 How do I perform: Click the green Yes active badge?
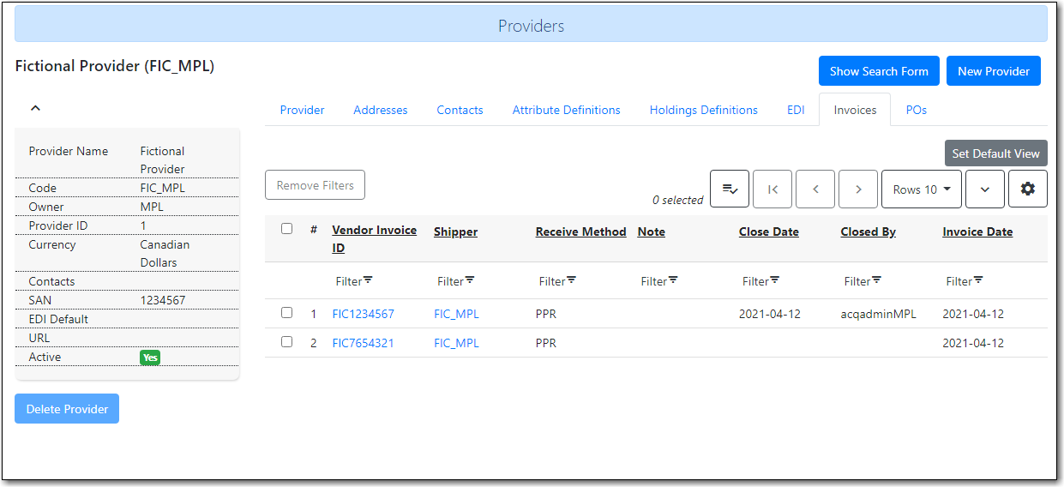pos(150,358)
